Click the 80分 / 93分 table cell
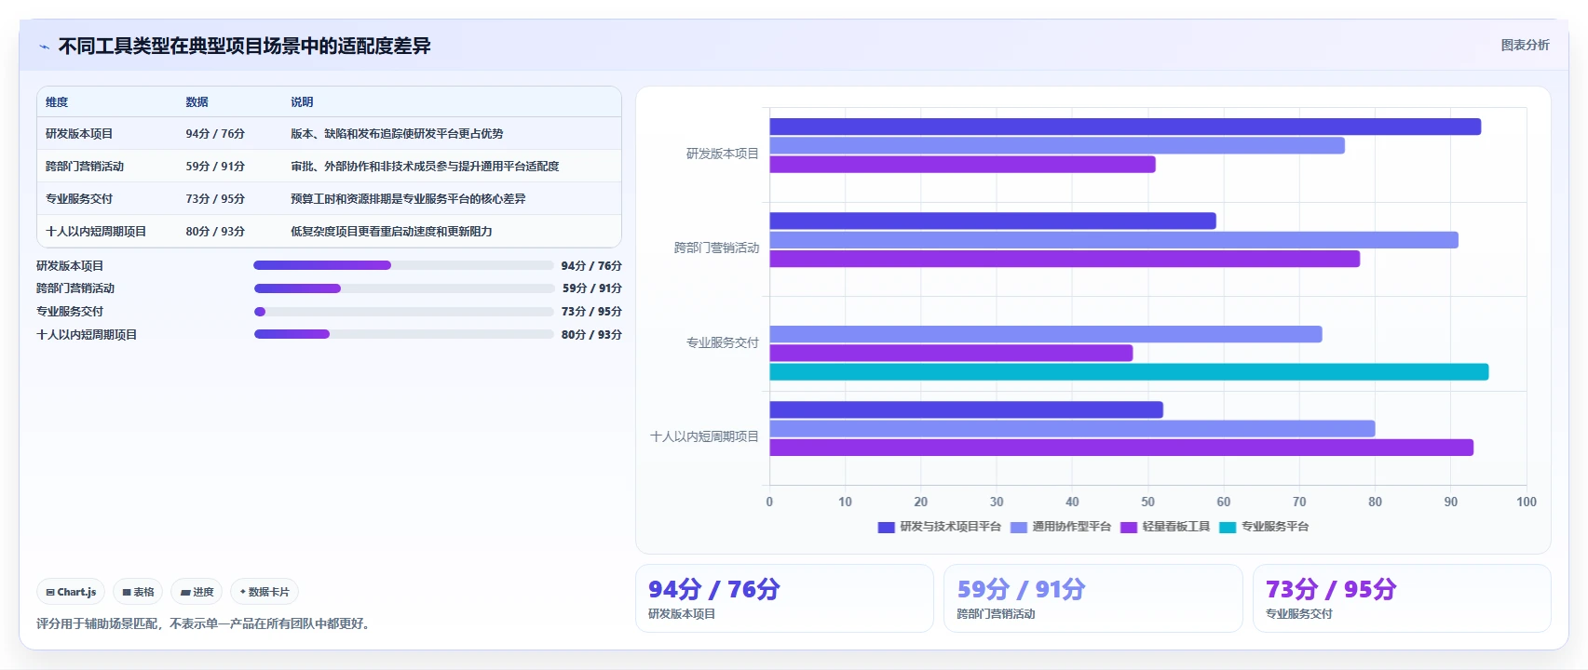This screenshot has width=1588, height=670. click(215, 232)
